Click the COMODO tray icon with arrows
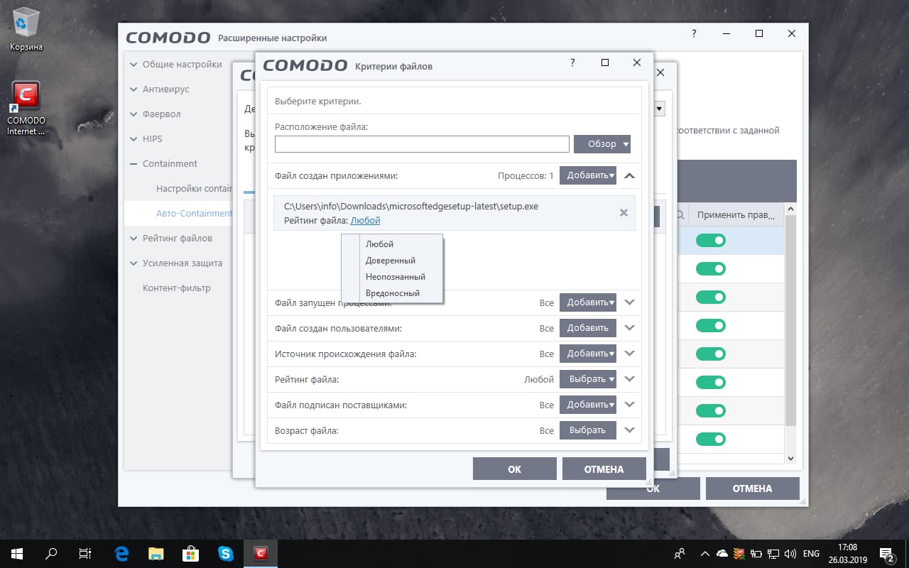Viewport: 909px width, 568px height. point(739,553)
